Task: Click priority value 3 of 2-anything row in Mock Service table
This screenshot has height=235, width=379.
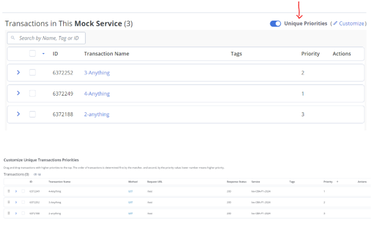Action: click(x=303, y=115)
